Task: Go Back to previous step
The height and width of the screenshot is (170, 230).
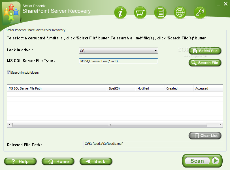Action: click(x=96, y=161)
